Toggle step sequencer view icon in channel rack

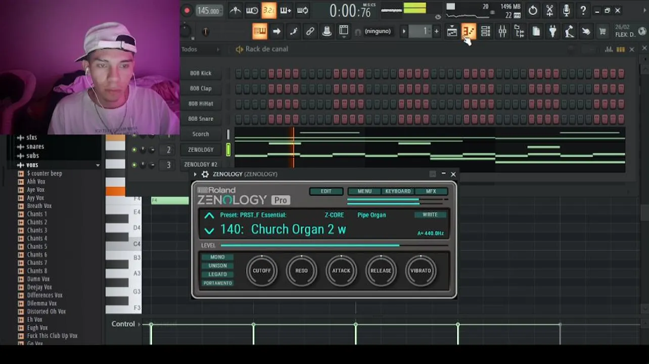tap(620, 49)
